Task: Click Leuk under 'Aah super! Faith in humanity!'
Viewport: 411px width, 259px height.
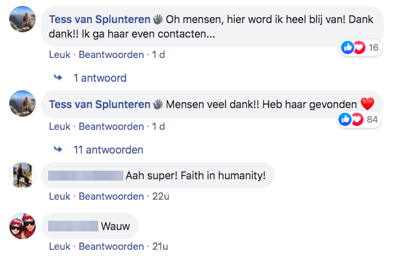Action: 60,196
